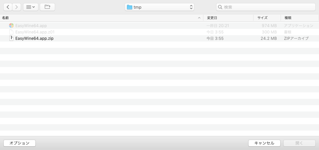Click the EasyWine64.app.zip archive icon
Viewport: 319px width, 150px height.
pos(11,38)
